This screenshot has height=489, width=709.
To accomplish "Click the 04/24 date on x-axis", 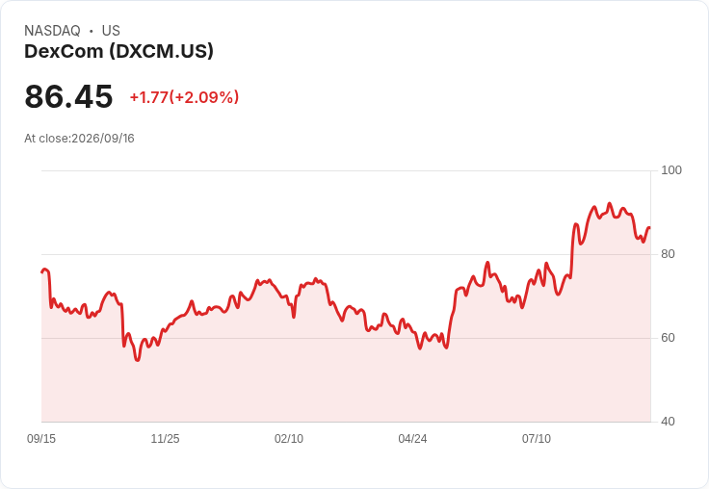I will [412, 439].
